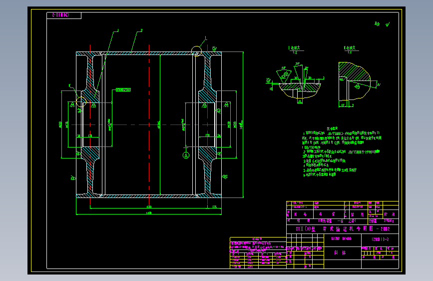Click the overall 1400 length dimension text
The width and height of the screenshot is (433, 281).
(149, 213)
